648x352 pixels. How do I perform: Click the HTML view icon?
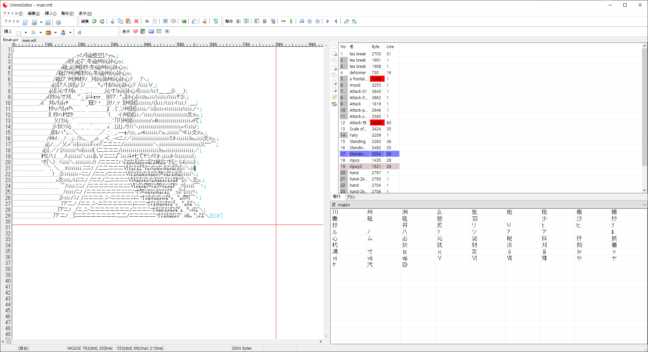coord(151,32)
